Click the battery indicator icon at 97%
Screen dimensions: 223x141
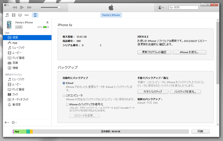[46, 27]
